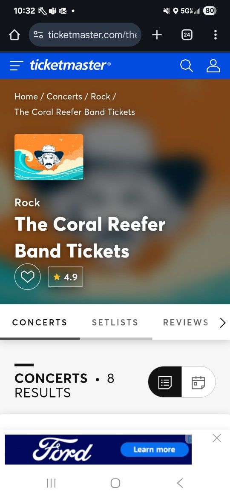Show the open tabs count button
The height and width of the screenshot is (498, 230).
187,34
